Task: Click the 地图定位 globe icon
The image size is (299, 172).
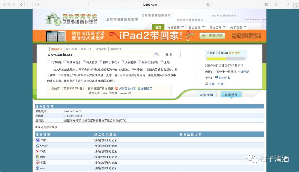Action: [x=139, y=89]
